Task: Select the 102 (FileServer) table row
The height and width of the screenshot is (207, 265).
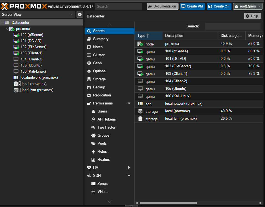Action: [x=199, y=66]
